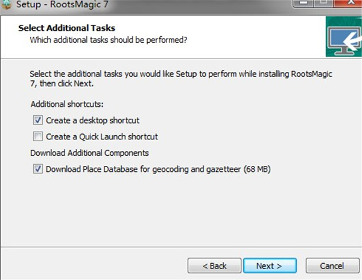This screenshot has height=280, width=362.
Task: Maximize the Setup window
Action: point(323,3)
